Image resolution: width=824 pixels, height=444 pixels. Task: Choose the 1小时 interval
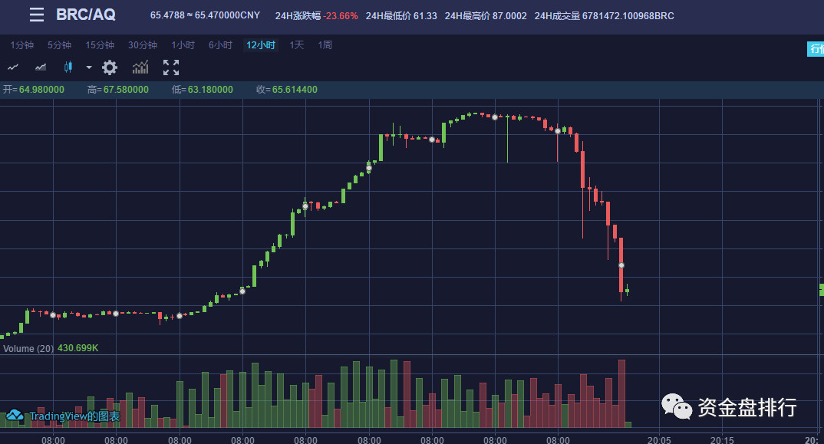(x=183, y=45)
